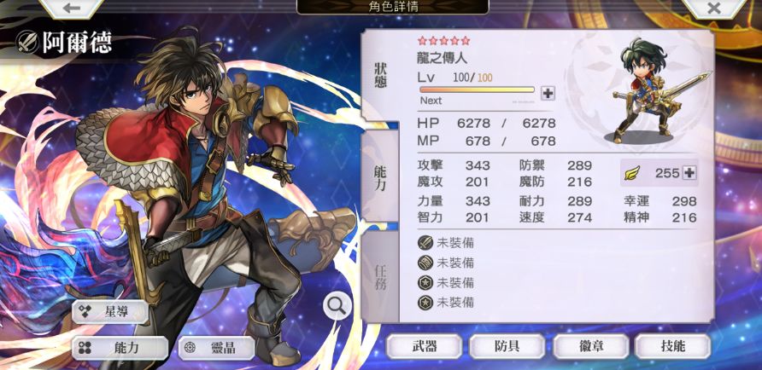
Task: Switch to the 能力 side tab
Action: (380, 177)
